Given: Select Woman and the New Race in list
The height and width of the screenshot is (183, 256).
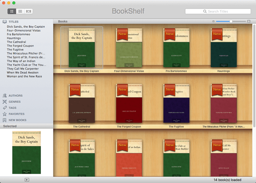Looking at the screenshot, I should pos(24,77).
